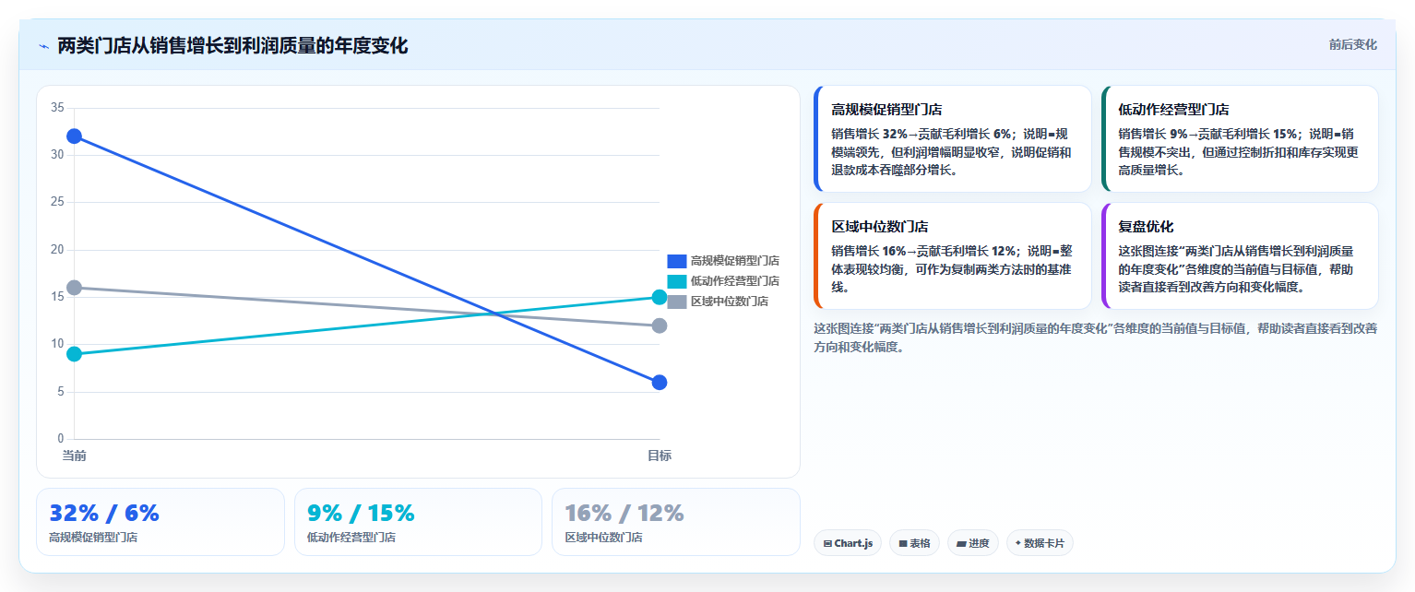Click the 目标 x-axis label
Viewport: 1415px width, 592px height.
[660, 456]
